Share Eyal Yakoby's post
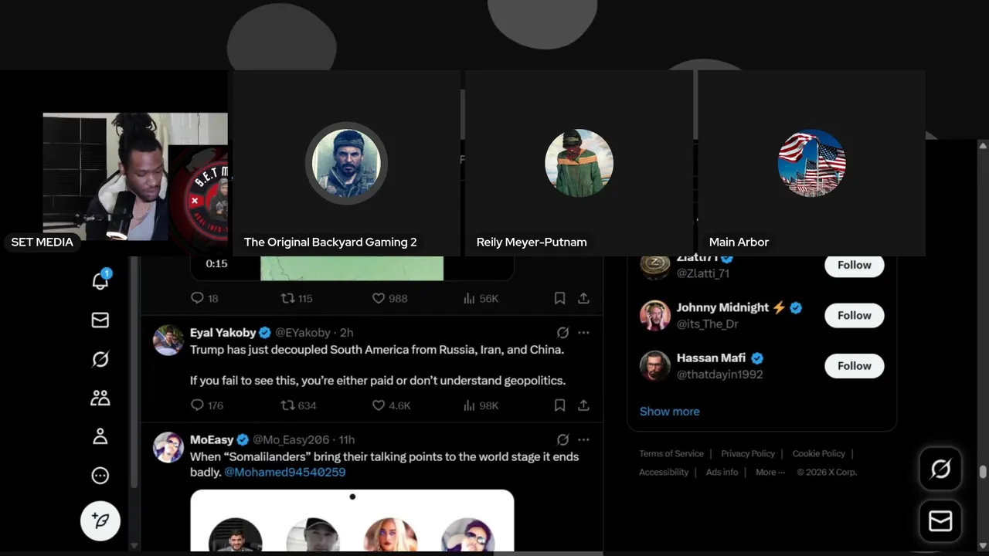The height and width of the screenshot is (556, 989). (x=583, y=405)
